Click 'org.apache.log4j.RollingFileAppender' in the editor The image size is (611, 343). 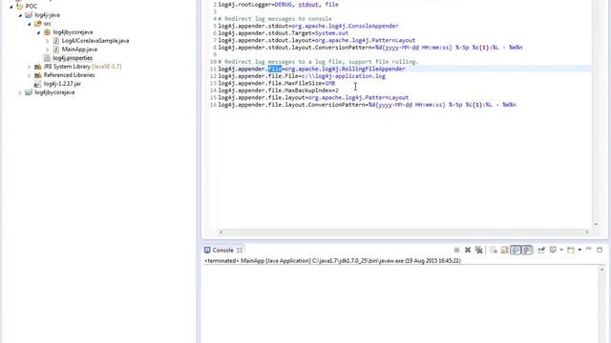pyautogui.click(x=345, y=69)
